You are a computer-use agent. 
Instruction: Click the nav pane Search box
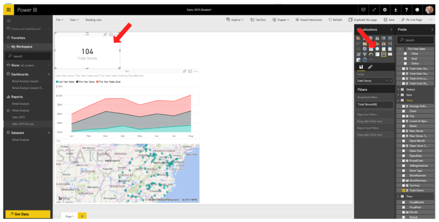tap(28, 56)
